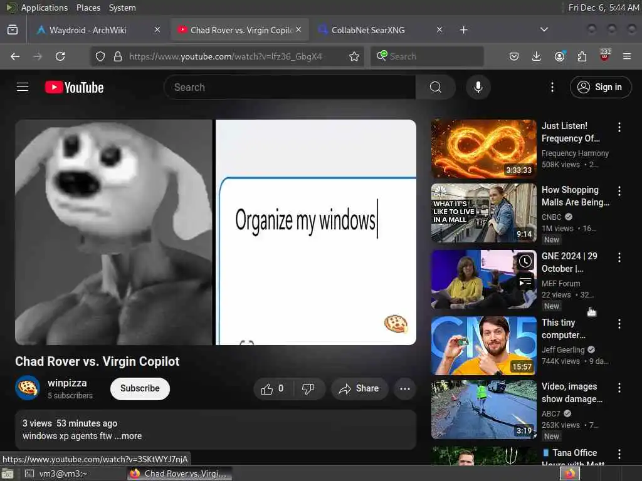Viewport: 642px width, 481px height.
Task: Go back in Firefox
Action: click(15, 56)
